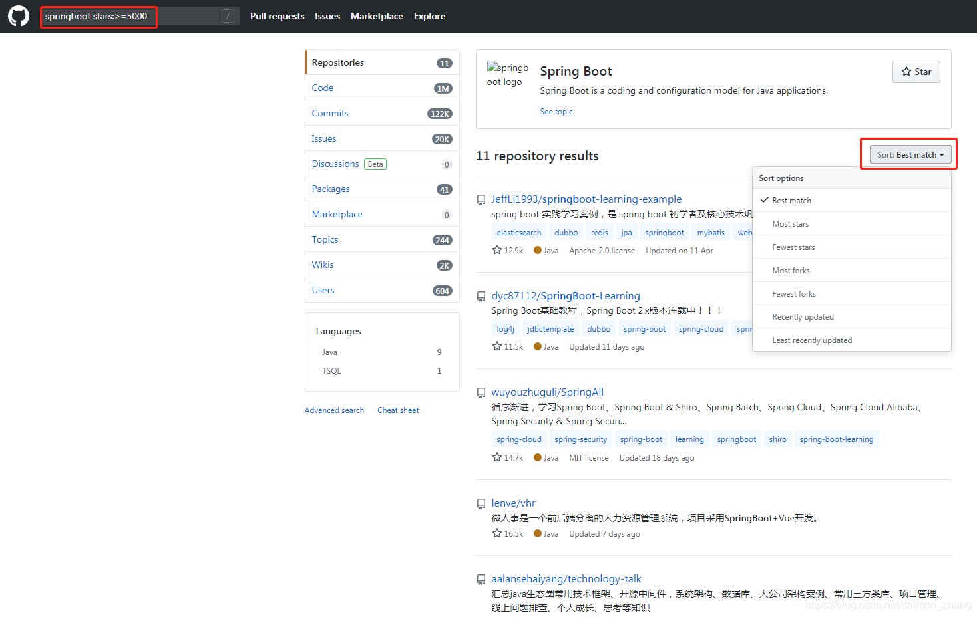Click the jpa topic tag
Viewport: 977px width, 617px height.
626,233
